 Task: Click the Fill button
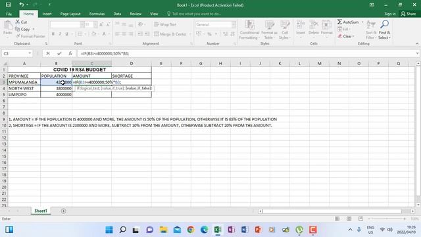(x=343, y=29)
